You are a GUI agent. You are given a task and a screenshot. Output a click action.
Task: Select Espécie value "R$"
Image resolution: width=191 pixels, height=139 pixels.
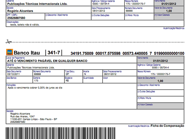coord(67,81)
